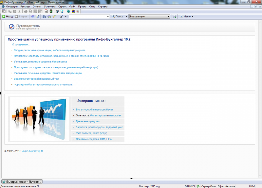
Task: Open the Операции menu
Action: point(12,7)
